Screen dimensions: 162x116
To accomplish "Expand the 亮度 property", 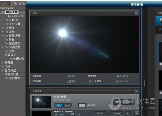I will point(3,28).
